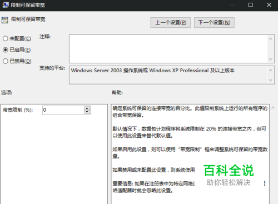Select the 已启用(E) radio button
This screenshot has height=204, width=278.
pyautogui.click(x=6, y=50)
